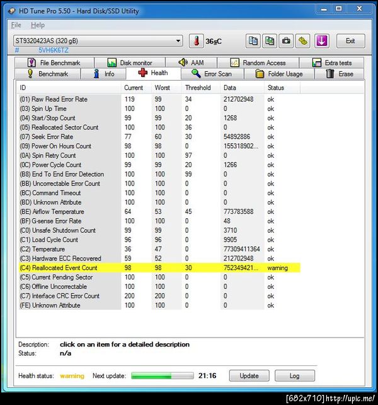The image size is (378, 405).
Task: Select the (07) Seek Error Rate row
Action: (159, 137)
